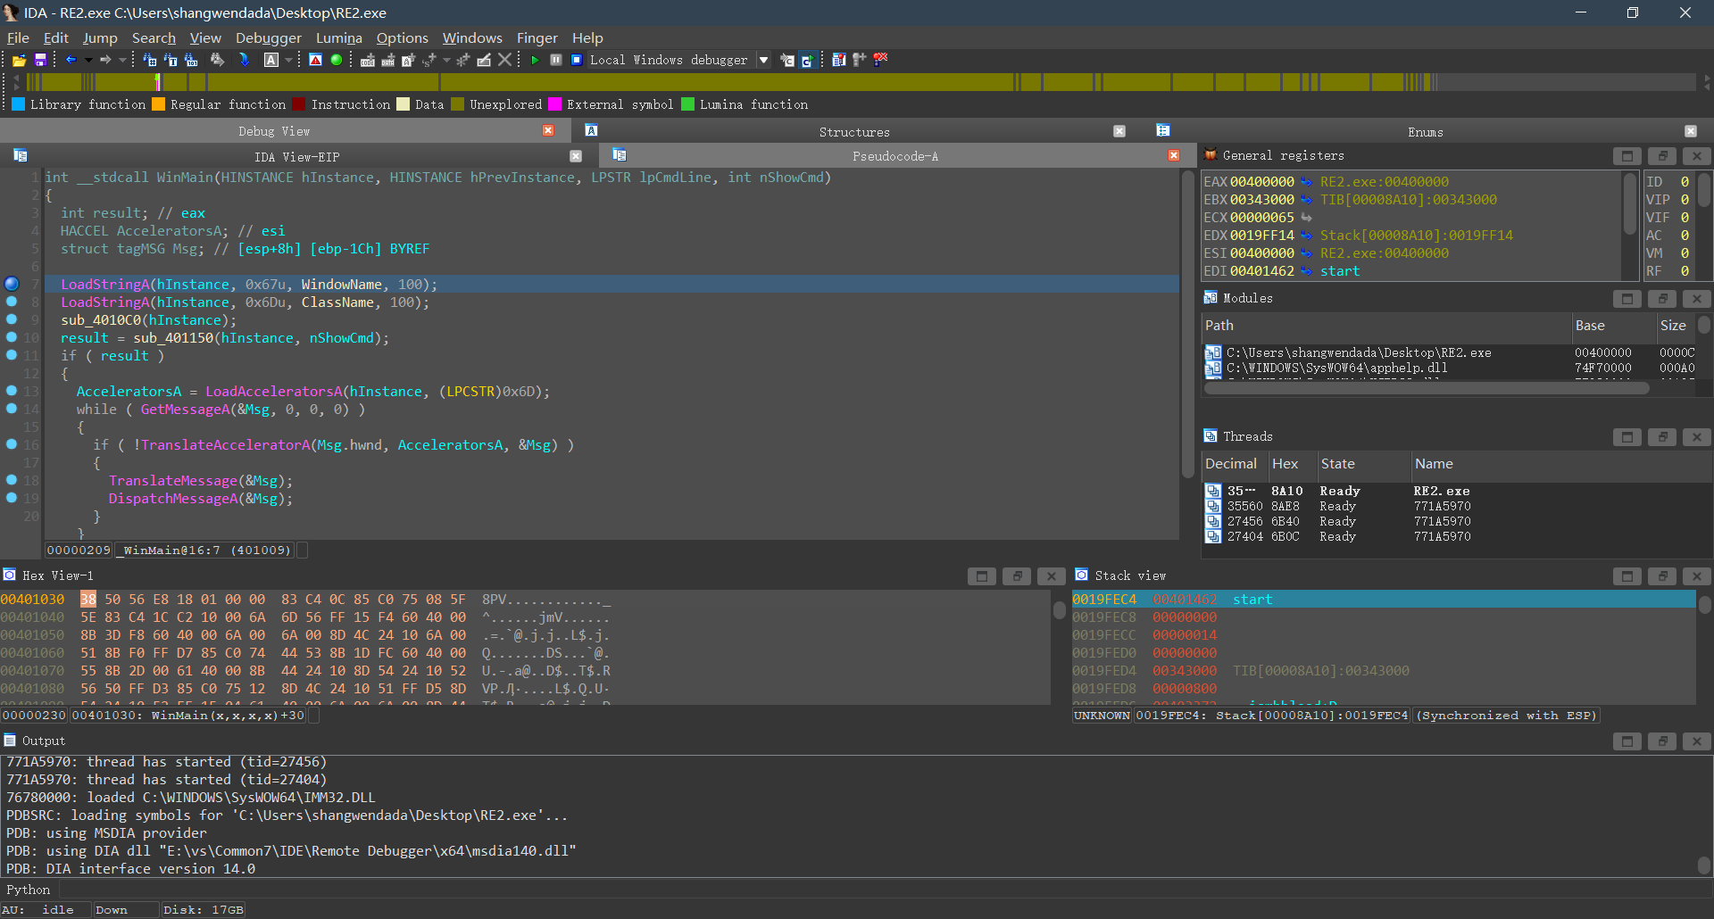
Task: Click the jump arrow next to EAX value
Action: (x=1306, y=182)
